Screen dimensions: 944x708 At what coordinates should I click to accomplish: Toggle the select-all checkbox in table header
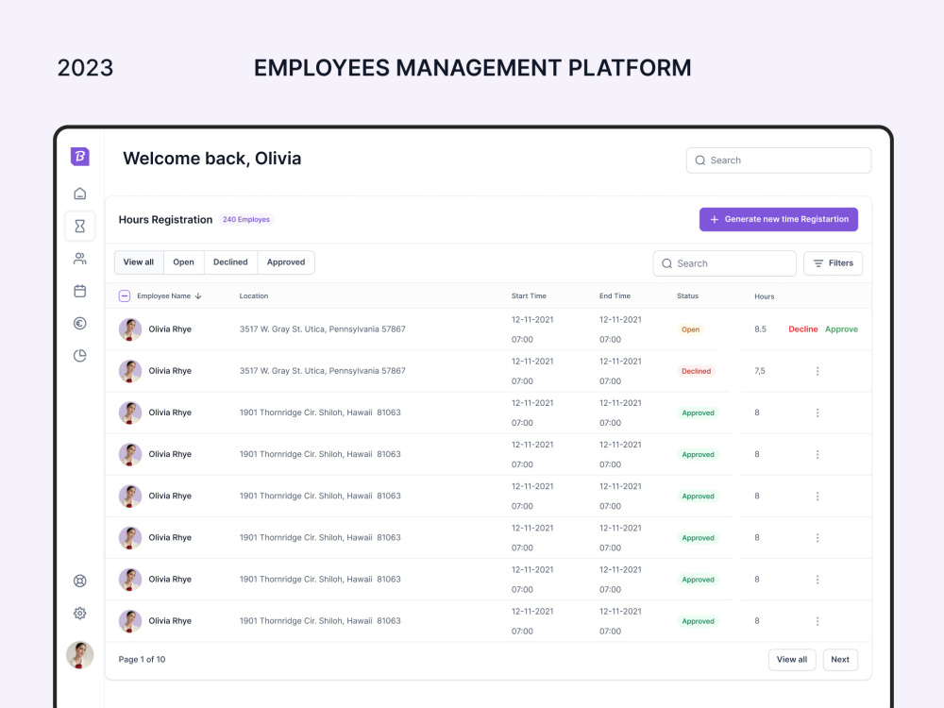(125, 296)
